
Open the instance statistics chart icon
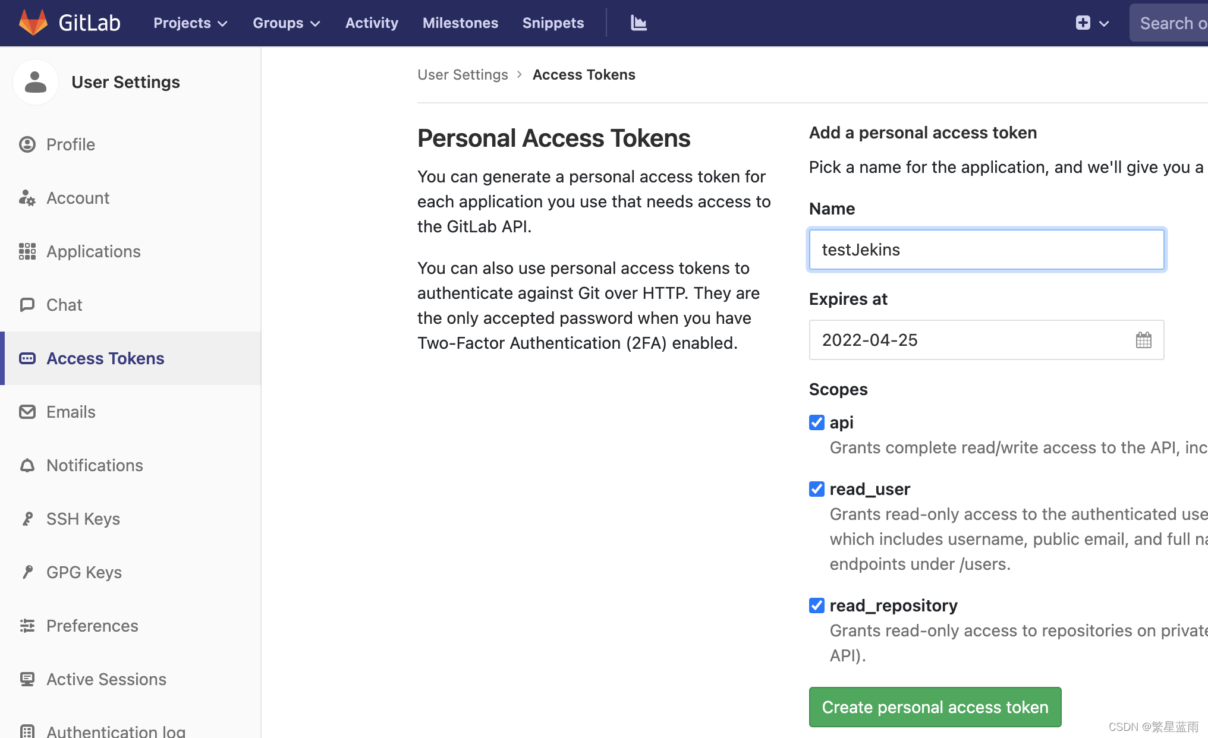(x=638, y=23)
